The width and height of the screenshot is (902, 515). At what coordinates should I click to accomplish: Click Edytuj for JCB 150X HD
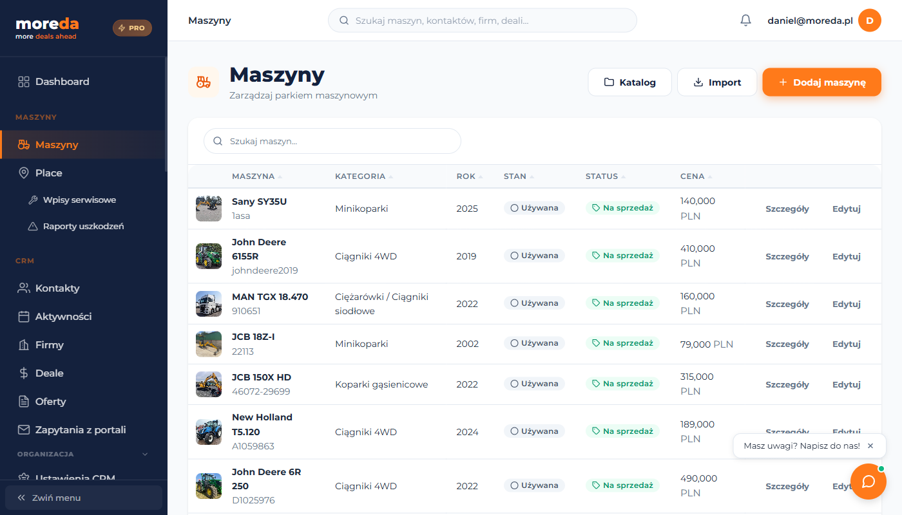click(x=847, y=384)
